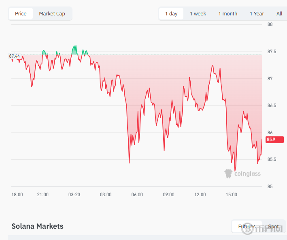Switch chart to 1 Year range
The image size is (287, 240).
pos(257,13)
